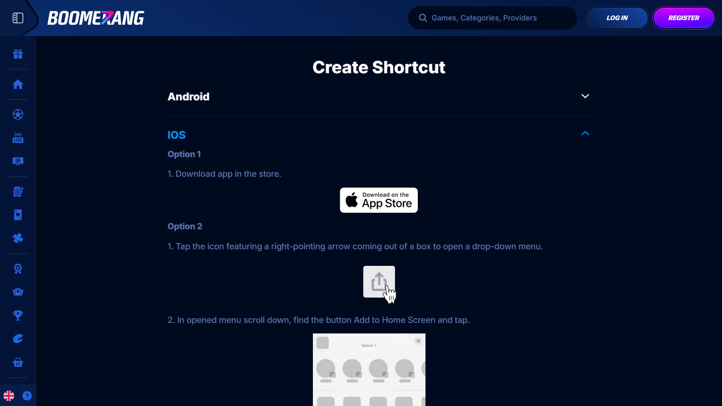Click the trophy/tournaments icon in sidebar

pos(18,315)
